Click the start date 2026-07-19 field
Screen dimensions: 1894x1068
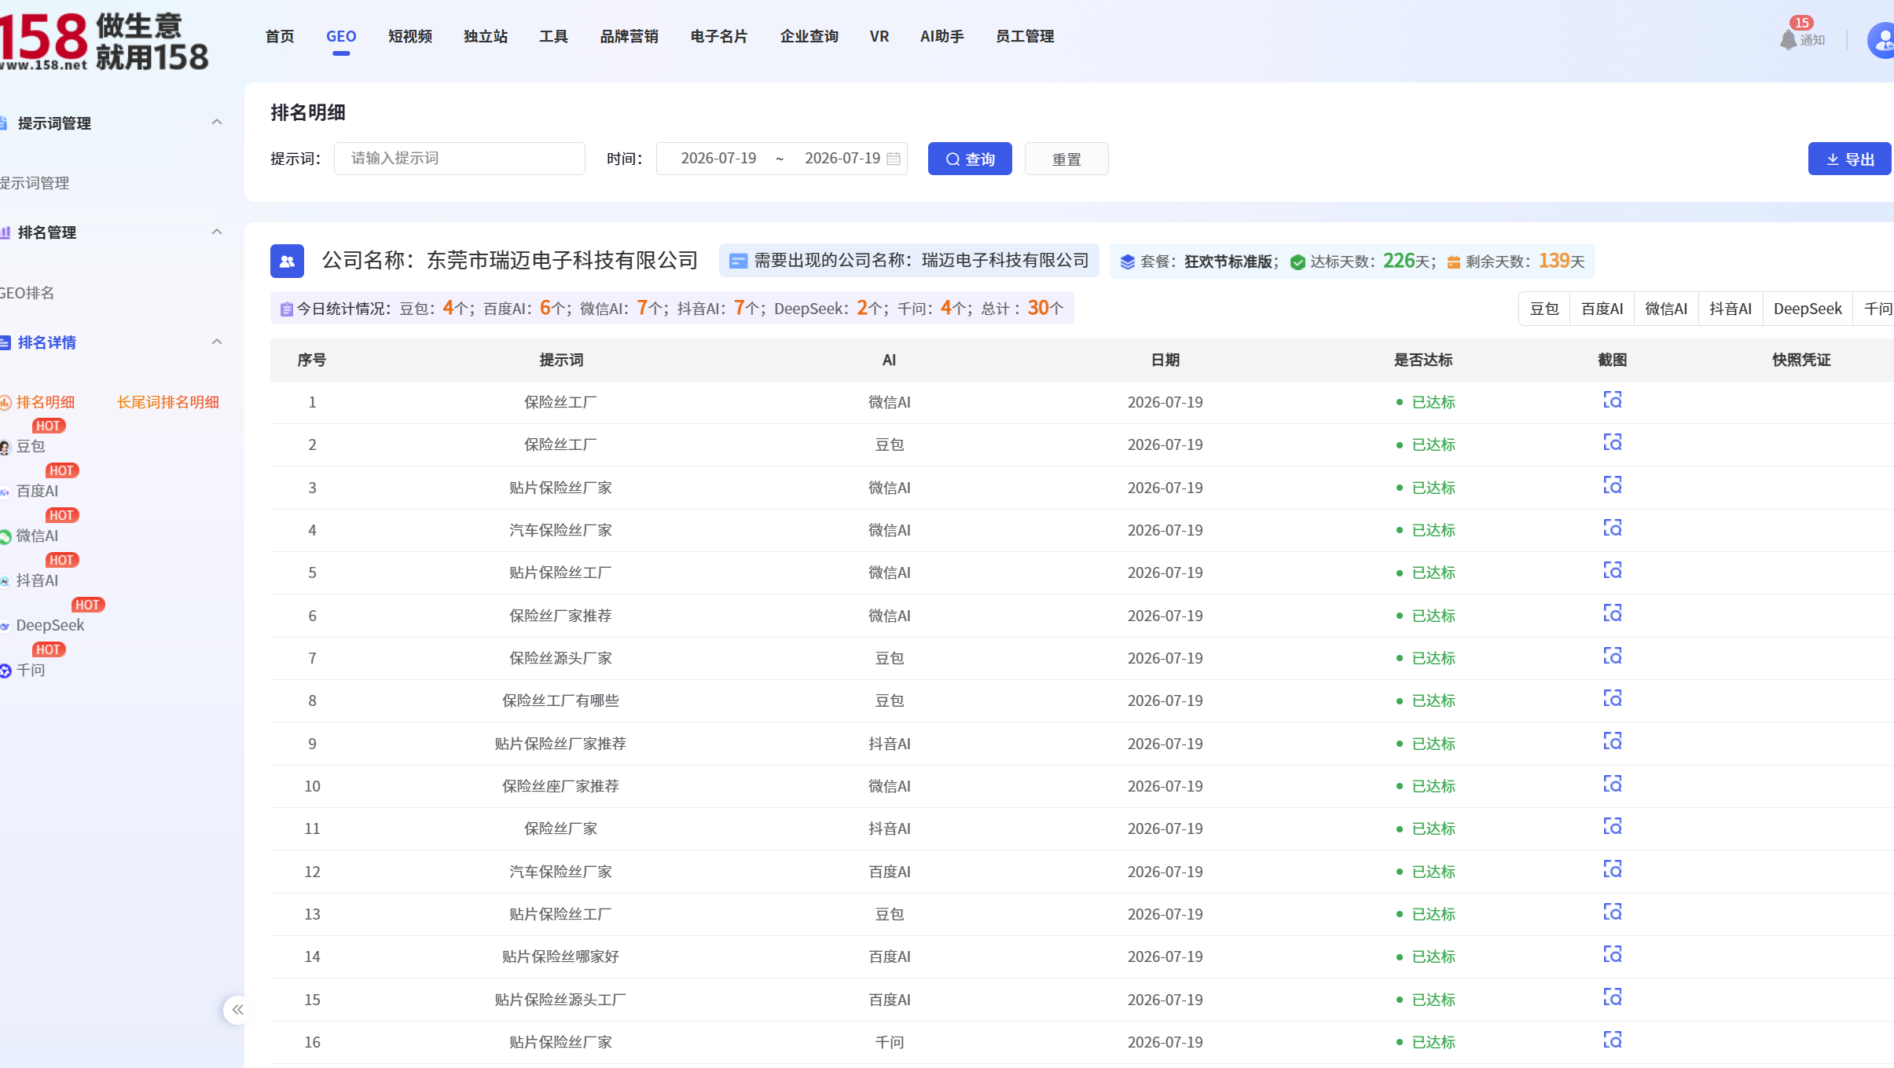(718, 159)
